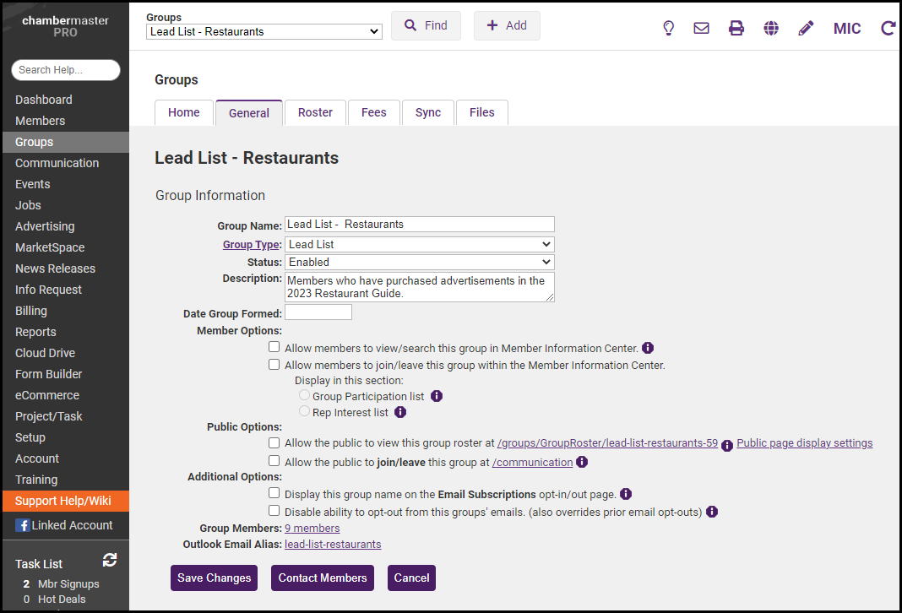Open the 9 members link
Viewport: 902px width, 613px height.
pyautogui.click(x=312, y=528)
